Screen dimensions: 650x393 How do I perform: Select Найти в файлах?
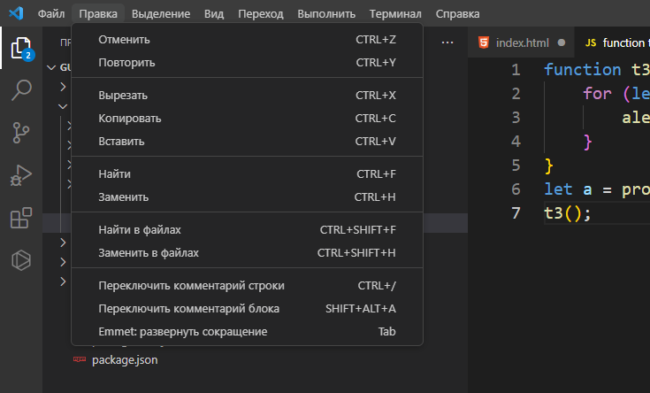(247, 229)
